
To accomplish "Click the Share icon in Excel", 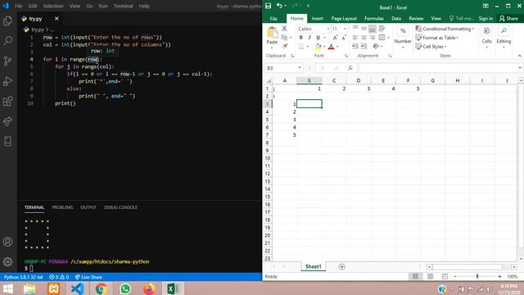I will pos(508,18).
